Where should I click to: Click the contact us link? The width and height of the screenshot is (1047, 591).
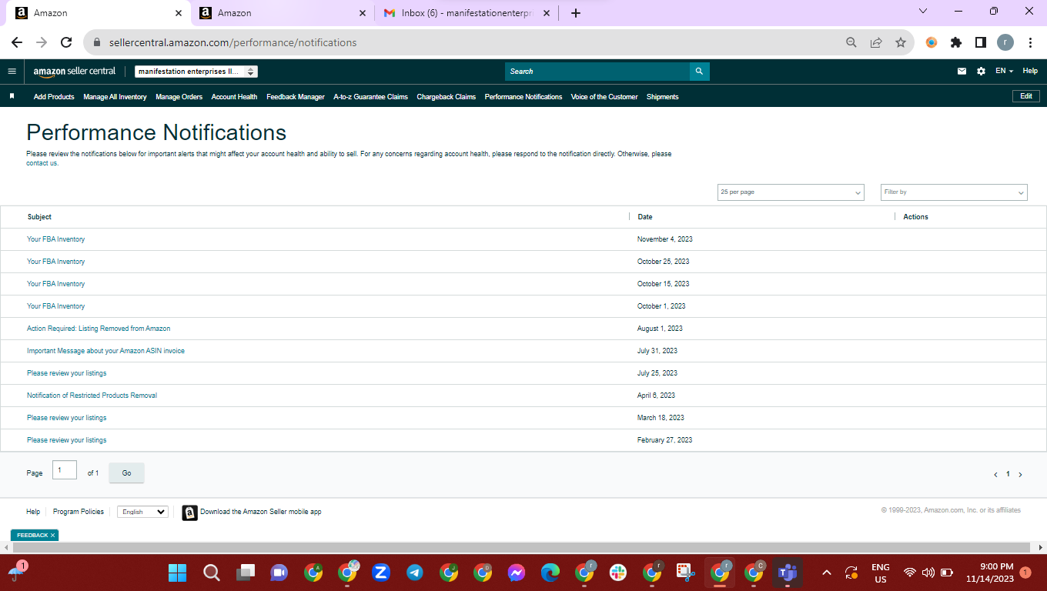(x=42, y=163)
